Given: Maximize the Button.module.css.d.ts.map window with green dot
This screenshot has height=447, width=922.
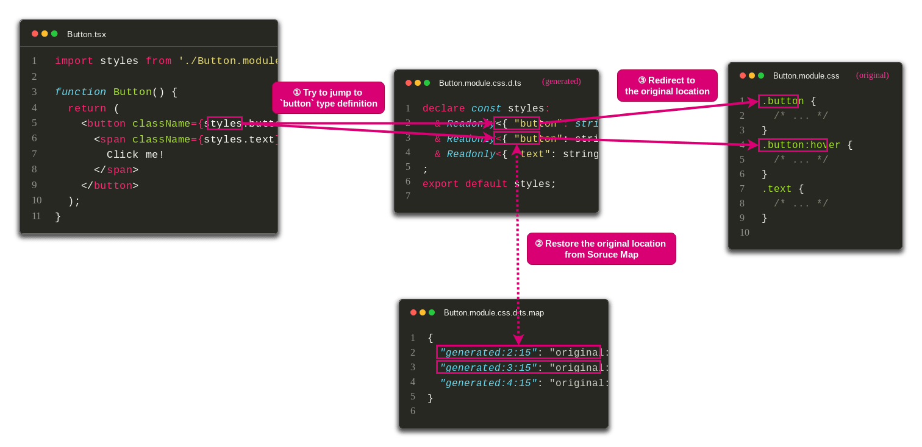Looking at the screenshot, I should [x=432, y=312].
